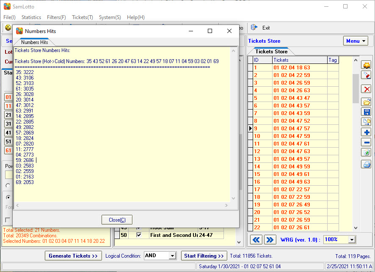Viewport: 375px width, 272px height.
Task: Toggle the checkbox at bottom-left of main window
Action: (x=8, y=220)
